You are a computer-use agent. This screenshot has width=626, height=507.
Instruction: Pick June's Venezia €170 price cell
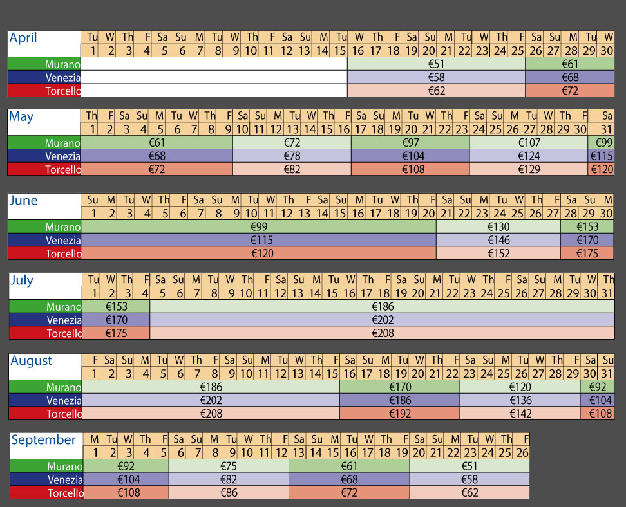[x=587, y=240]
